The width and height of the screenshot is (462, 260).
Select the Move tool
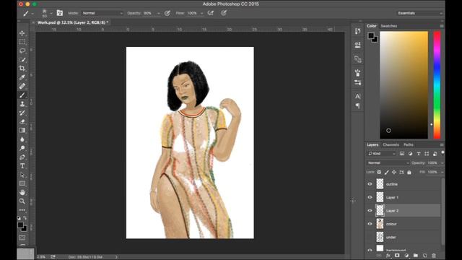tap(22, 33)
